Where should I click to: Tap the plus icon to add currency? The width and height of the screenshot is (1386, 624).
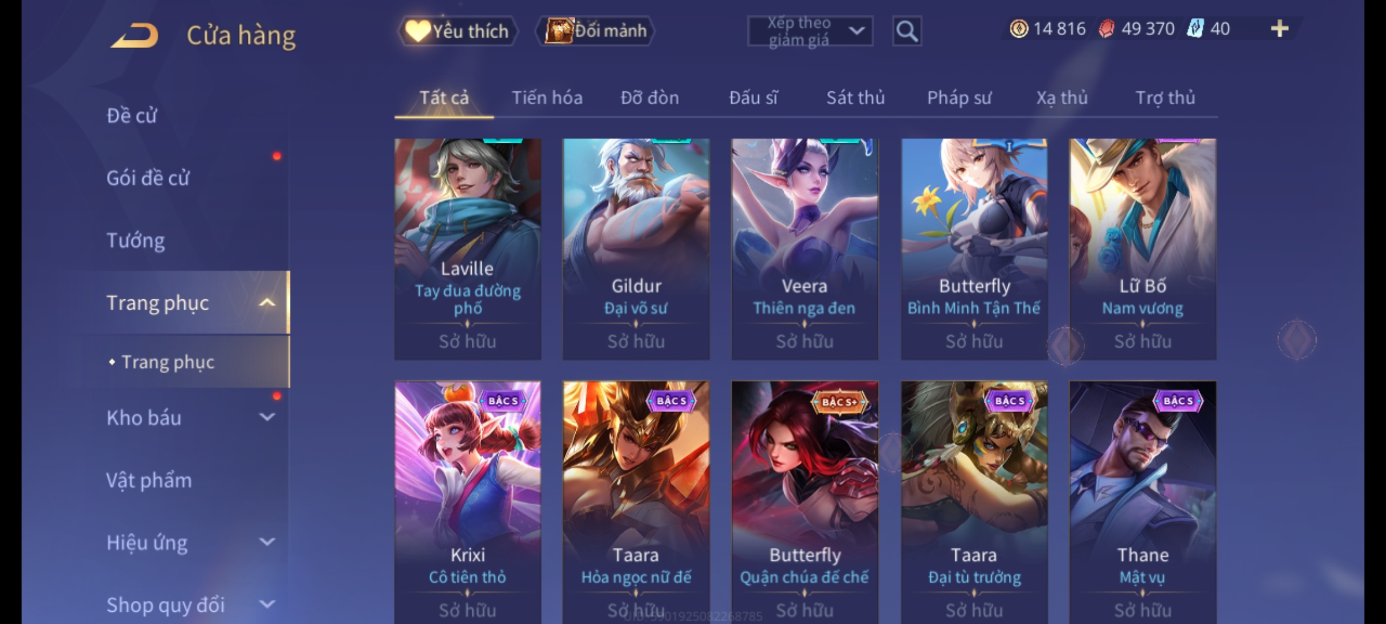coord(1280,29)
